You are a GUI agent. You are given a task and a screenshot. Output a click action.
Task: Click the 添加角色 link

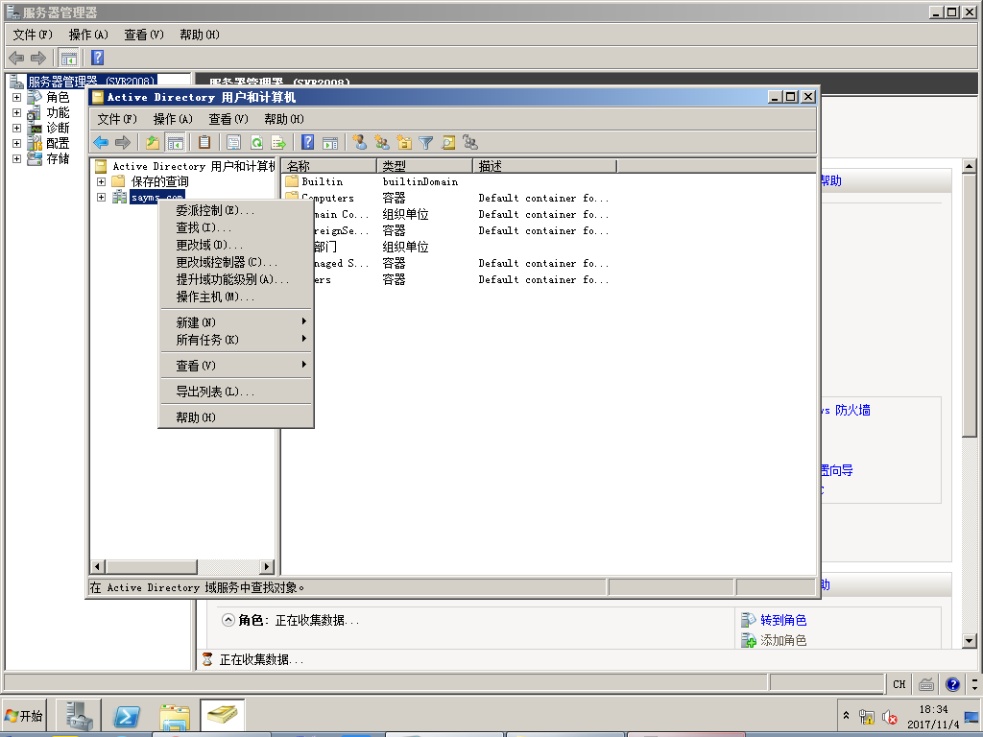tap(782, 640)
